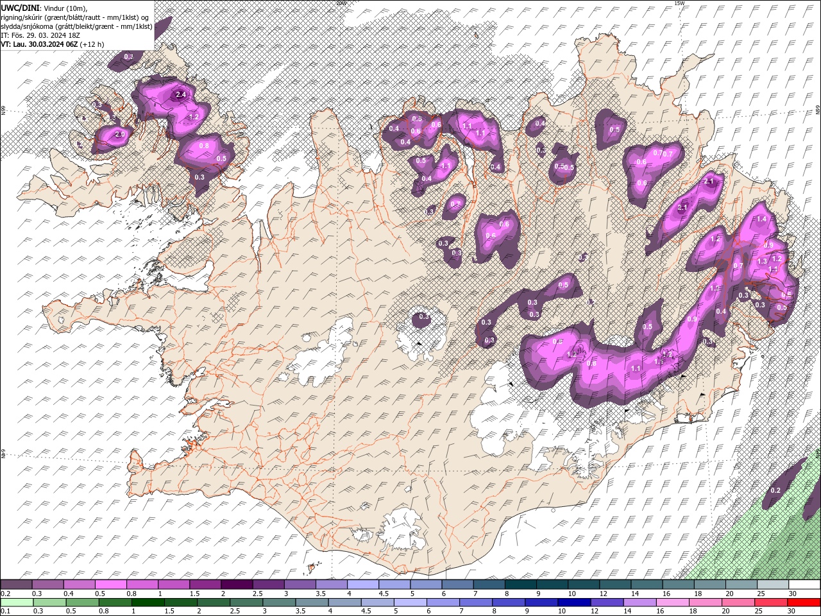Click the 2.4 snowfall value in the Westfjords

click(x=180, y=95)
